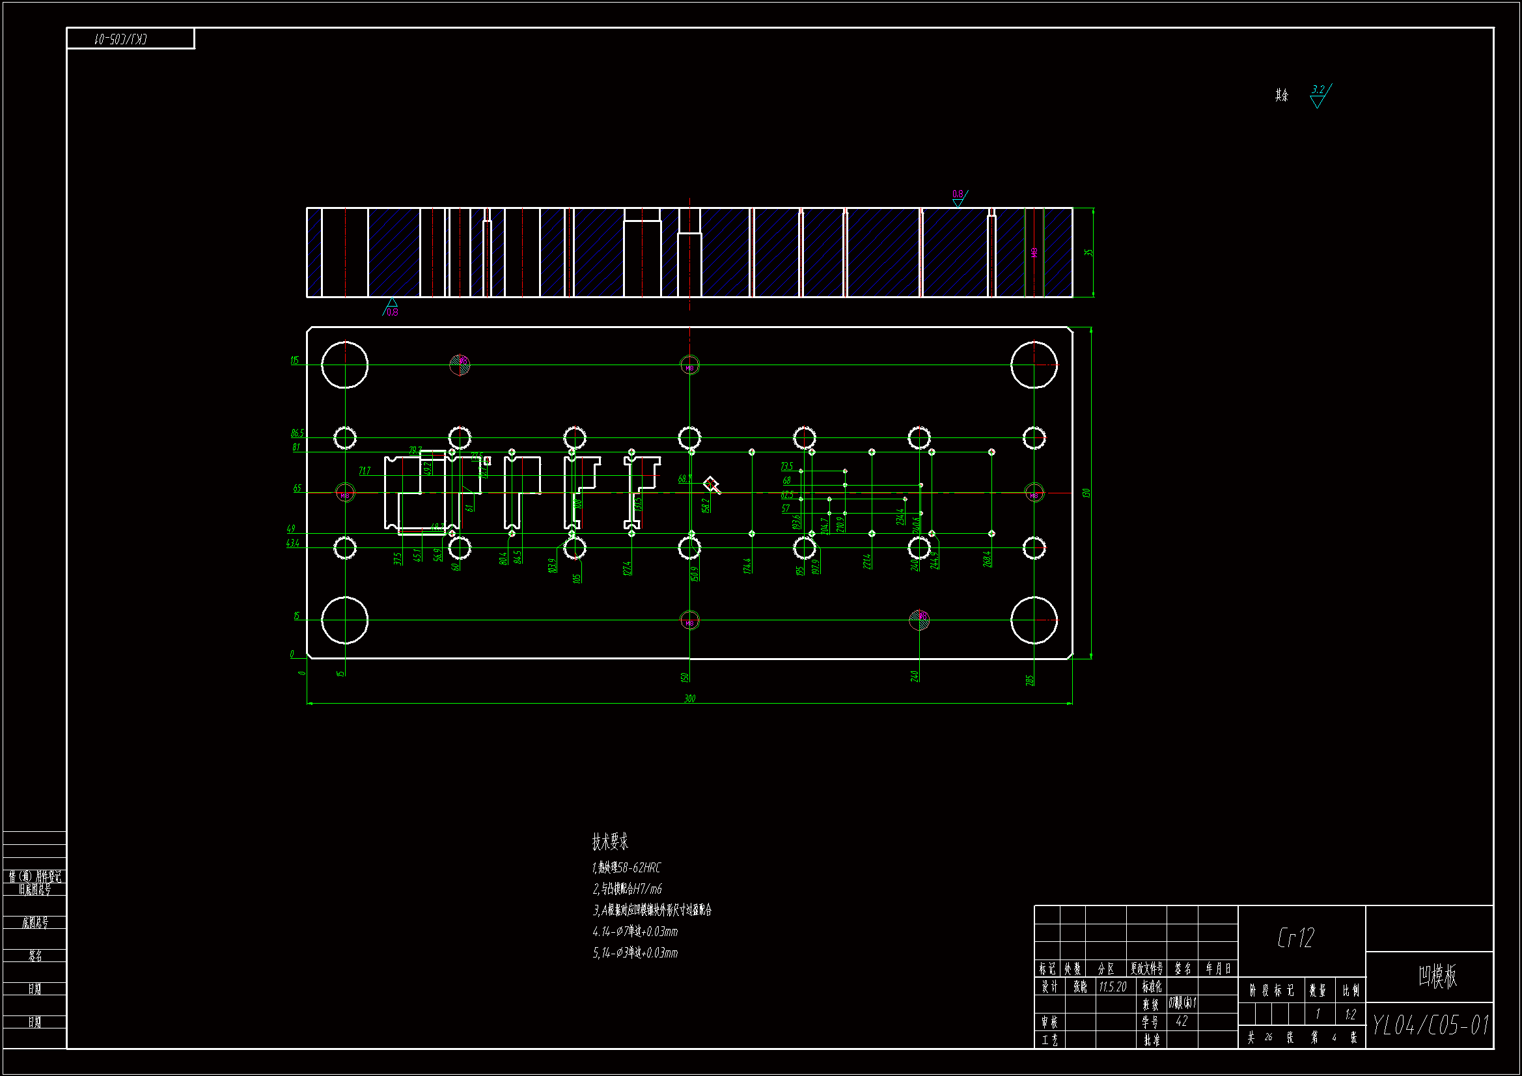Viewport: 1522px width, 1076px height.
Task: Select the large top-left guide hole circle
Action: (x=345, y=365)
